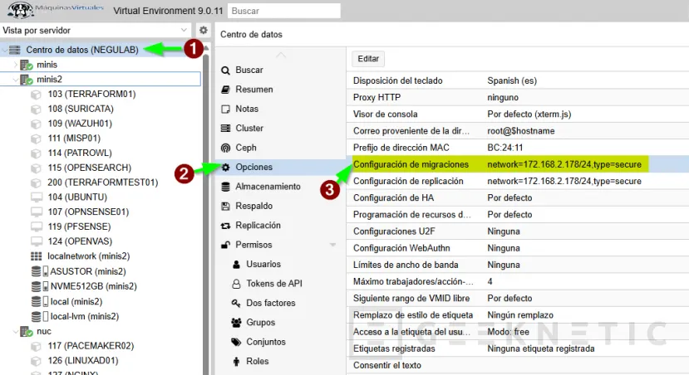The image size is (689, 375).
Task: Select container 109 (WAZUH01) icon
Action: pyautogui.click(x=36, y=124)
